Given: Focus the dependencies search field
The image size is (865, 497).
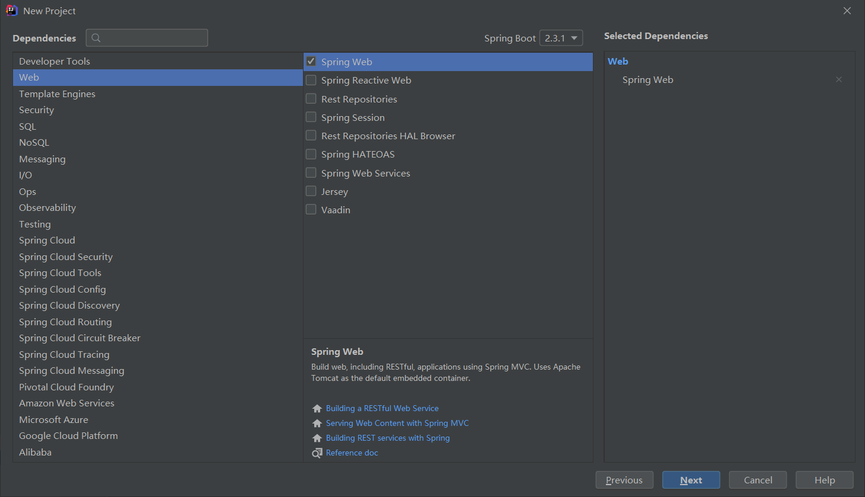Looking at the screenshot, I should pos(147,38).
